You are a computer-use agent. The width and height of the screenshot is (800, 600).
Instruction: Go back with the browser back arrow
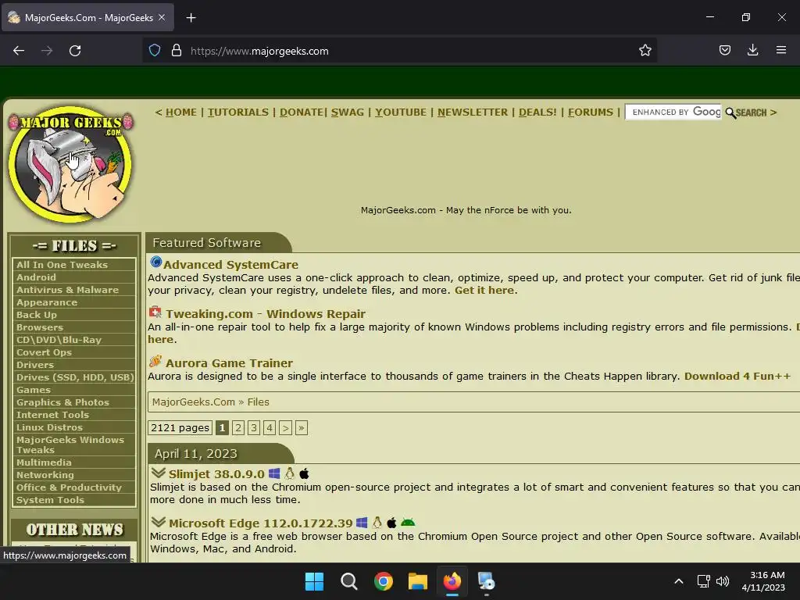(19, 51)
